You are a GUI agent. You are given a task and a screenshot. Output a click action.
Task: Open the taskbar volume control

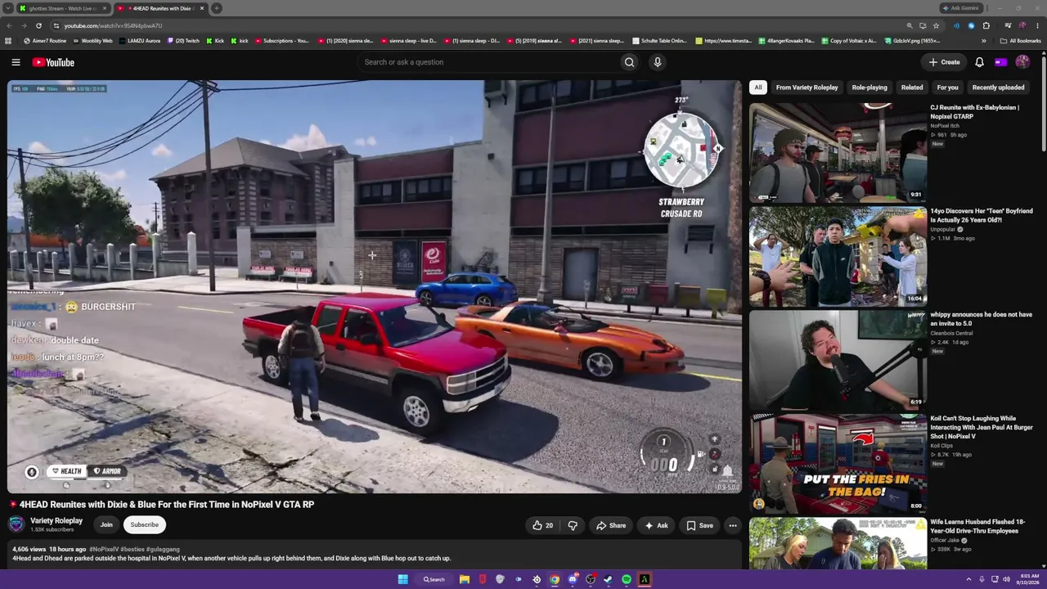coord(1006,579)
